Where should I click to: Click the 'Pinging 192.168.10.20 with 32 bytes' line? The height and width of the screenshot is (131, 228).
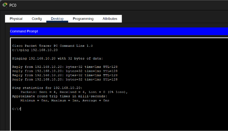pos(57,58)
